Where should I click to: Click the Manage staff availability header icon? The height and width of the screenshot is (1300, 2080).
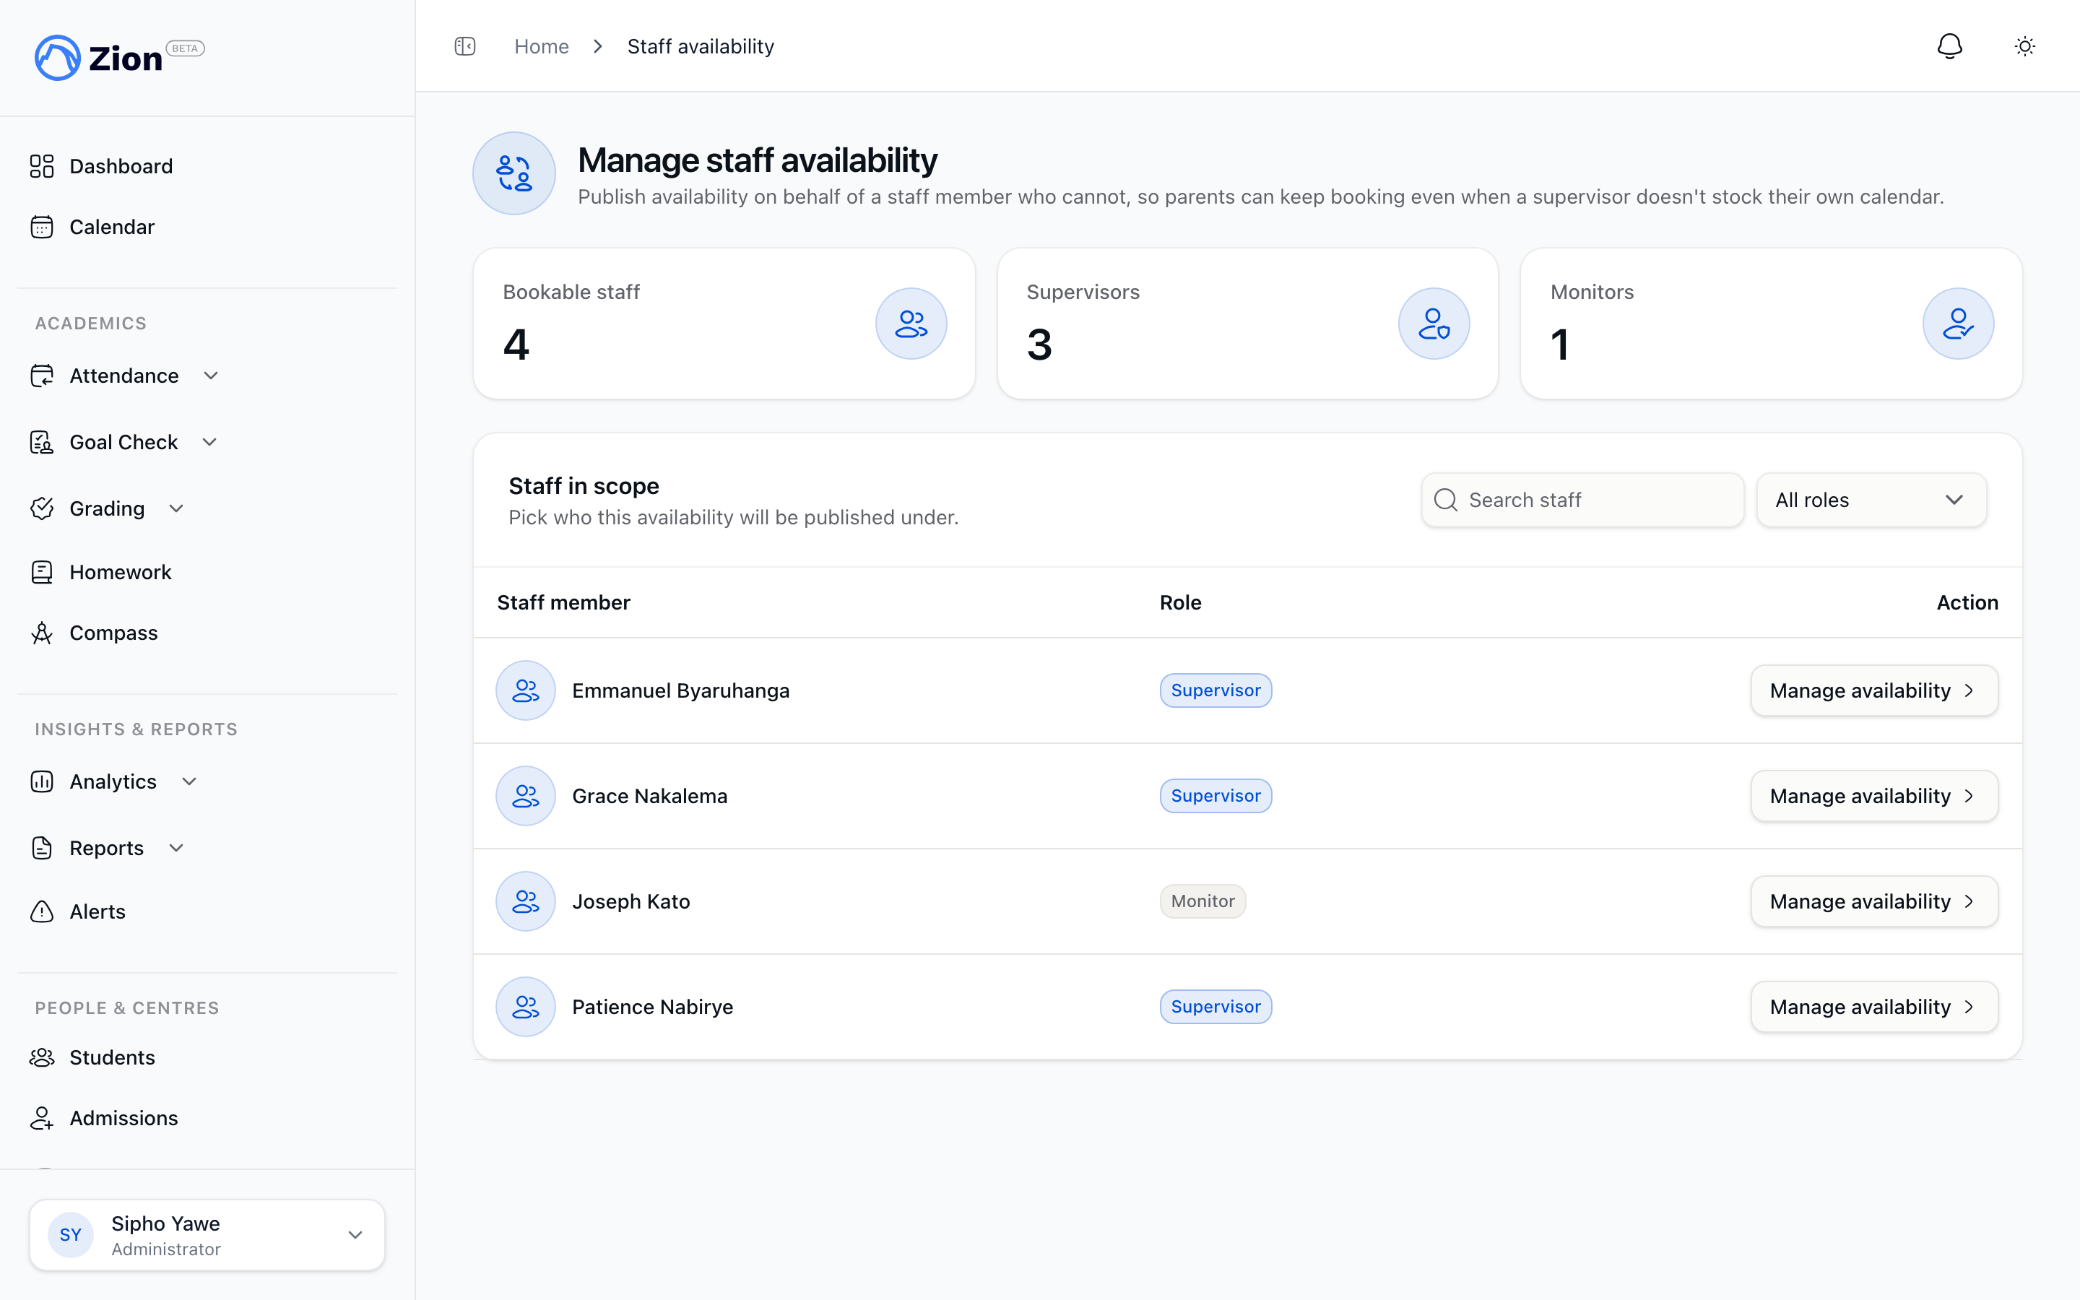(x=514, y=173)
